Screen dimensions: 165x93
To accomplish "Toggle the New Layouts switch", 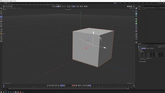I will [164, 3].
